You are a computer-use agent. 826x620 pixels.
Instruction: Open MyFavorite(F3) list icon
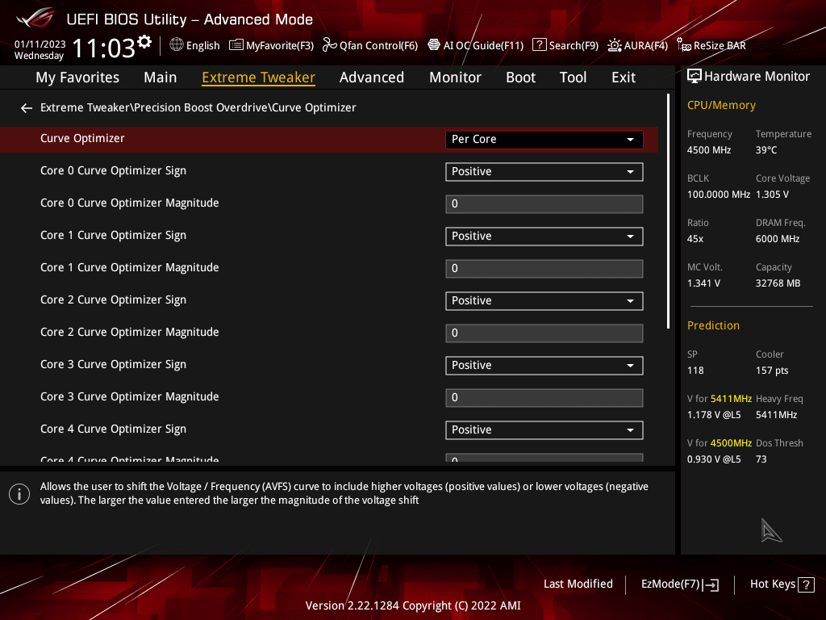(236, 45)
